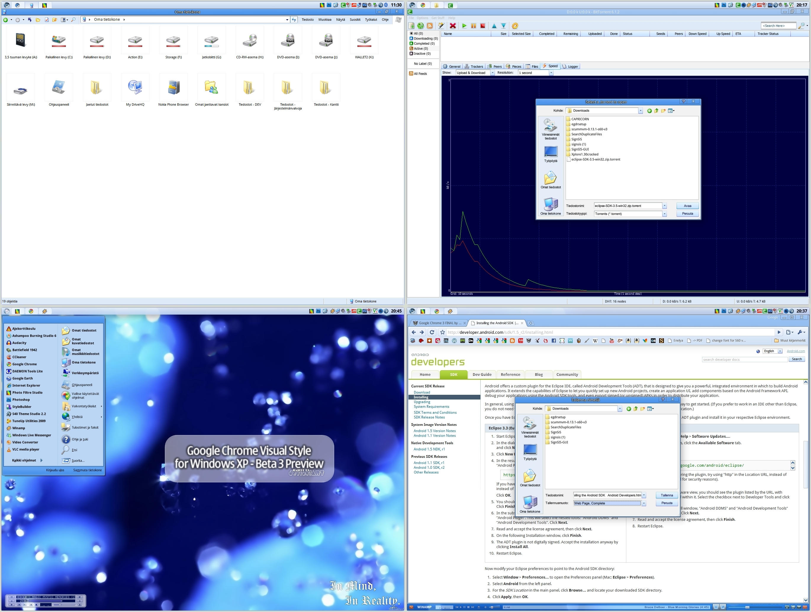Click the RSS feed toolbar icon
This screenshot has height=612, width=811.
click(x=430, y=26)
